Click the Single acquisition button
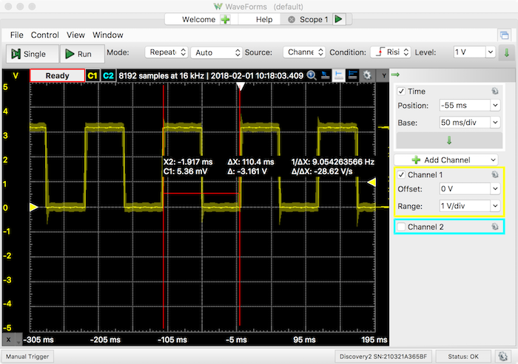The height and width of the screenshot is (364, 518). [x=33, y=54]
